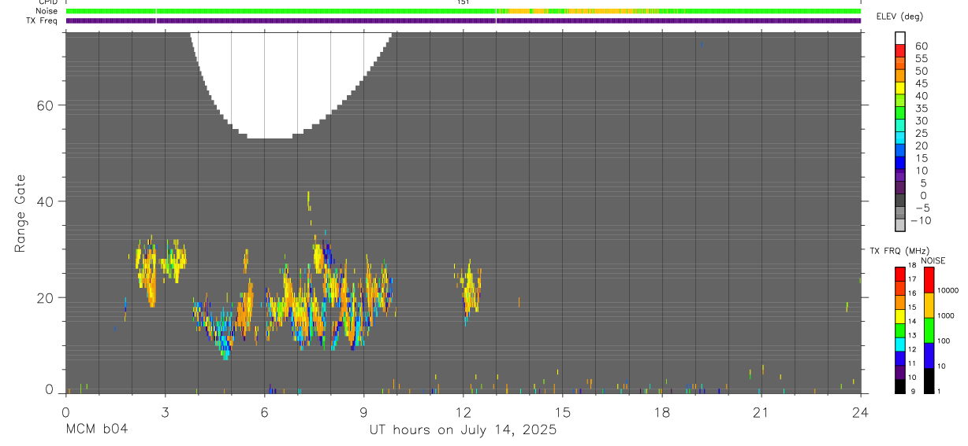Click the 45 label on ELEV colorbar
The image size is (968, 446).
[921, 83]
